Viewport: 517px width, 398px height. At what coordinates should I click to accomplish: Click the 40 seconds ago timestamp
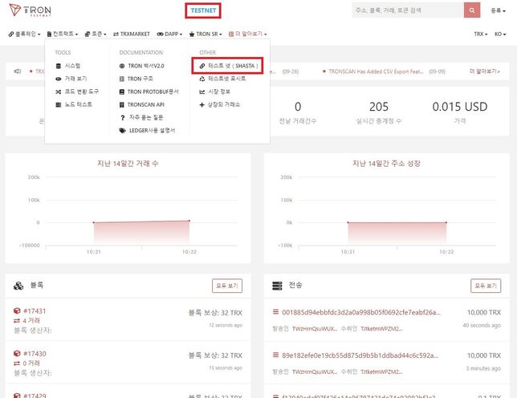(482, 325)
